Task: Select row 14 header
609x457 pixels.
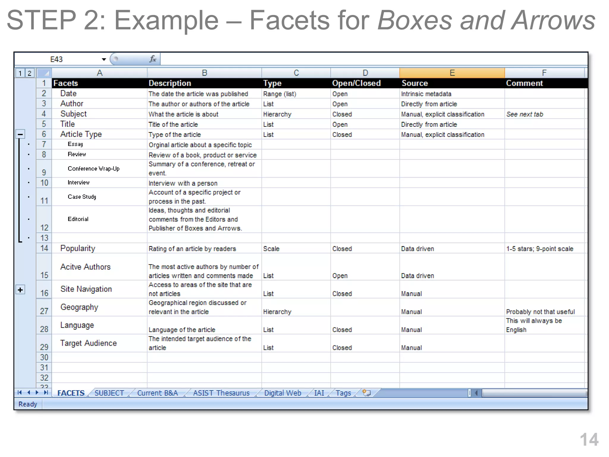Action: (44, 248)
